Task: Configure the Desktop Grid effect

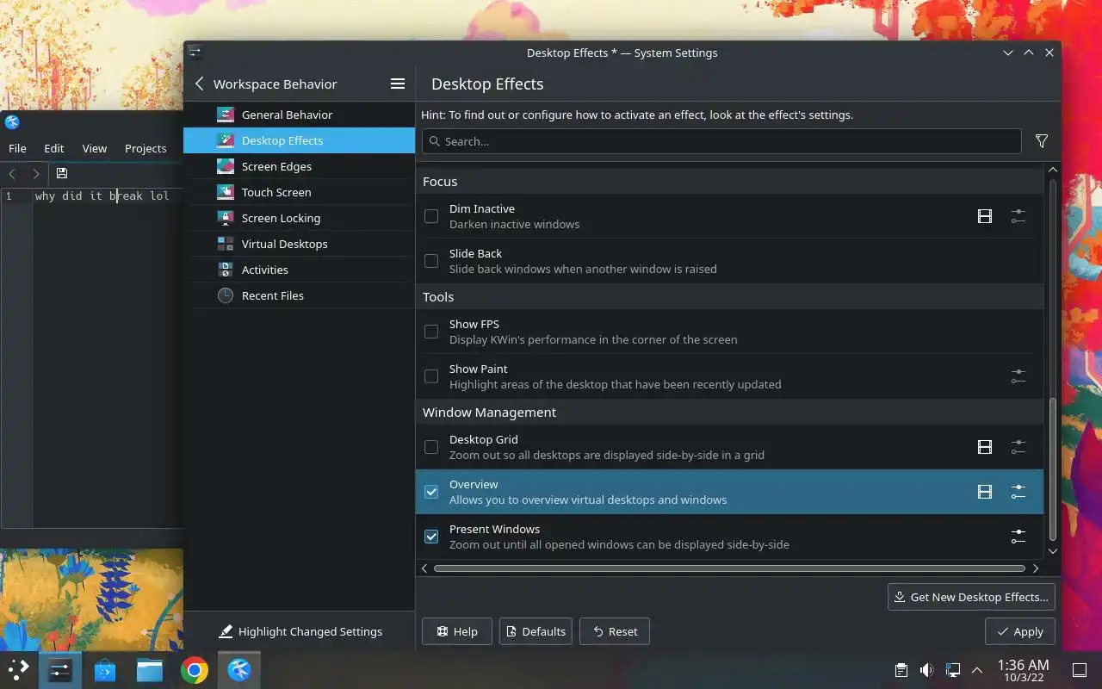Action: coord(1018,447)
